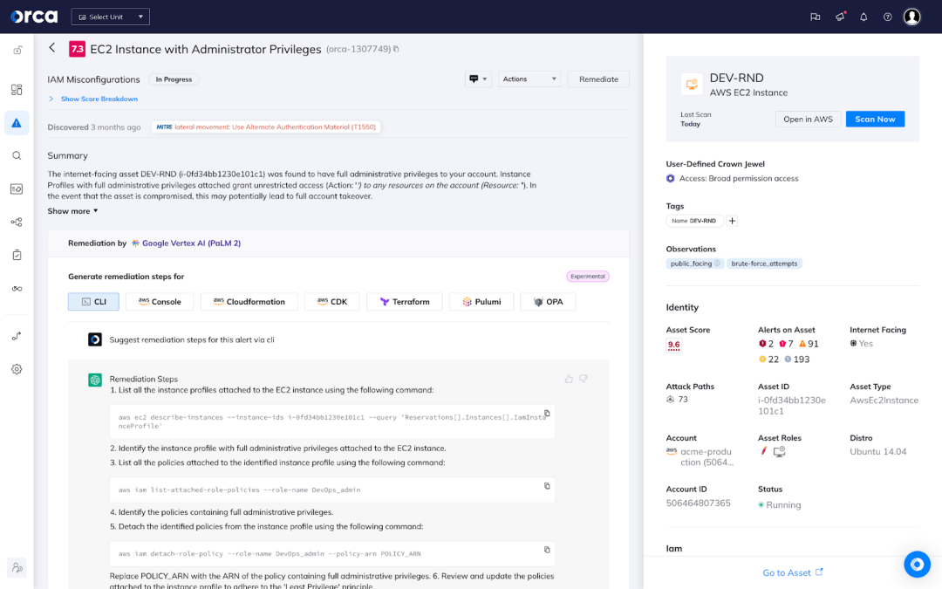Click the Scan Now button
This screenshot has height=589, width=942.
click(x=876, y=119)
